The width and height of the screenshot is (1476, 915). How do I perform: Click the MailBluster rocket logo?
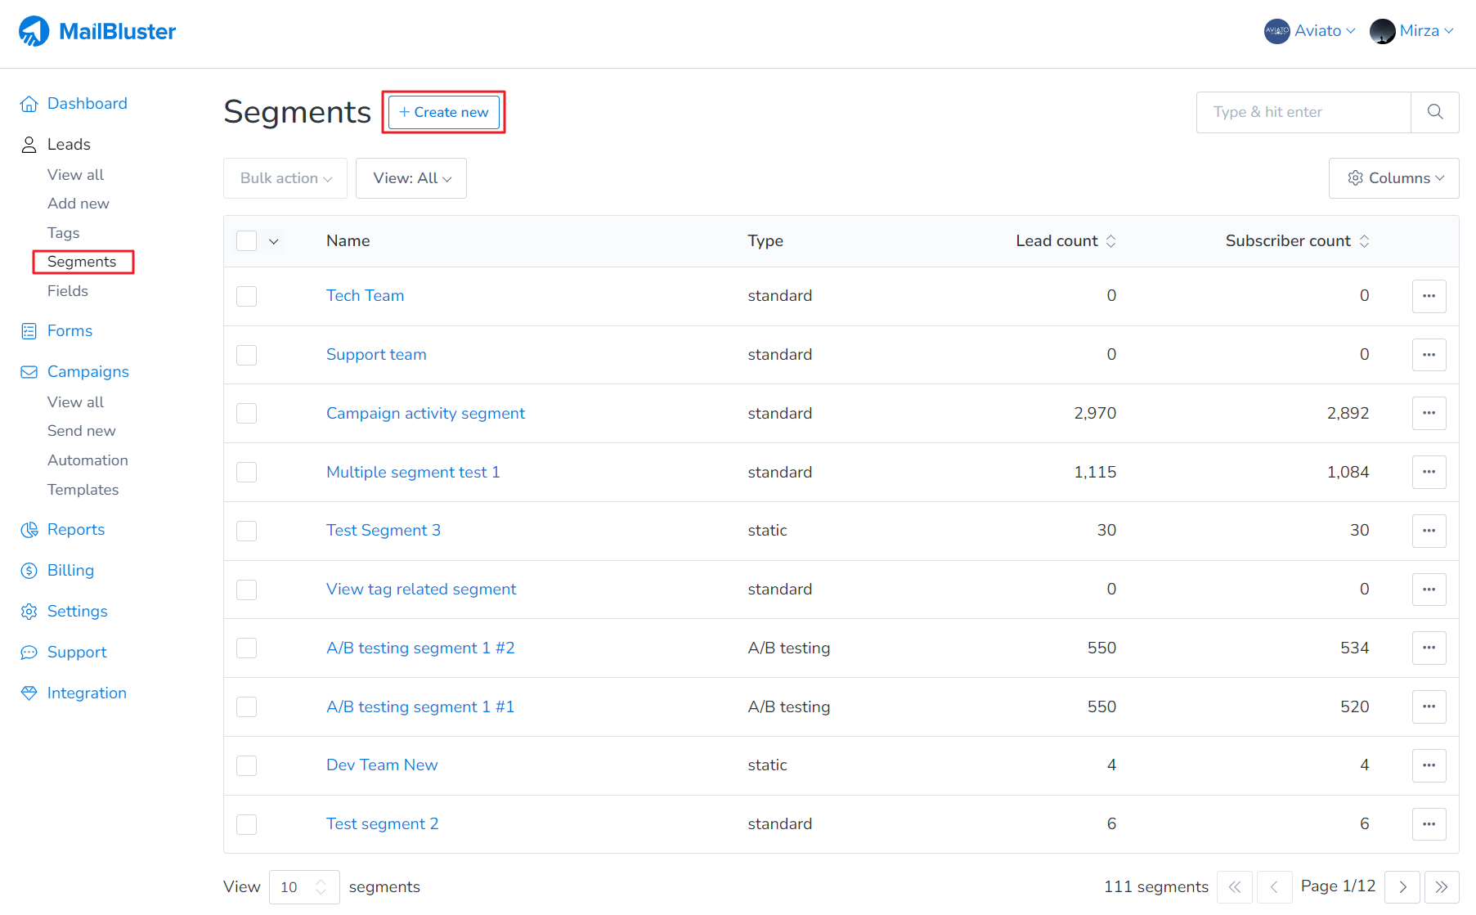coord(34,31)
